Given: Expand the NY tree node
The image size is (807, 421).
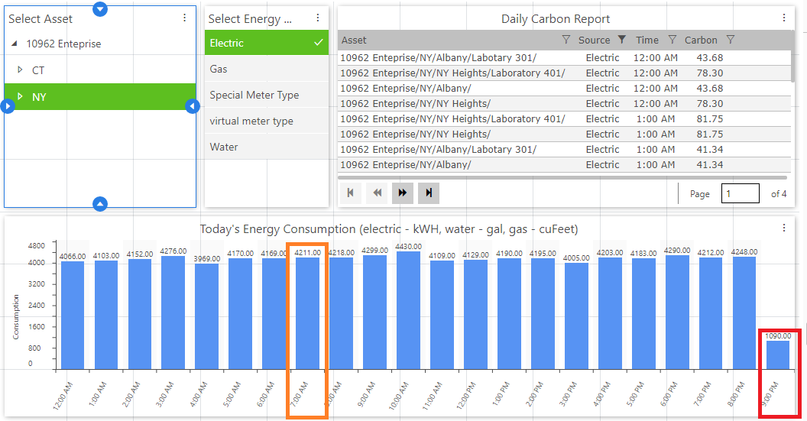Looking at the screenshot, I should click(20, 97).
